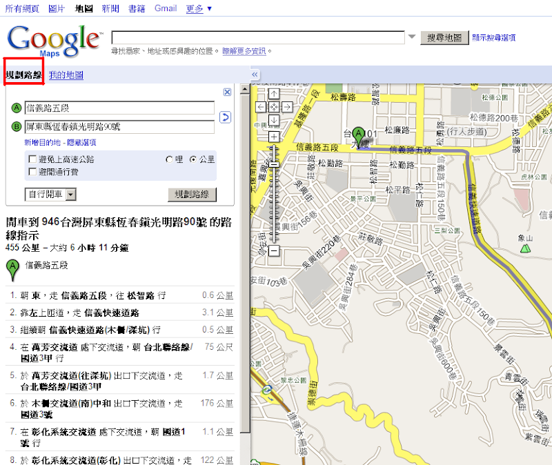
Task: Click the main search input field
Action: pyautogui.click(x=257, y=37)
